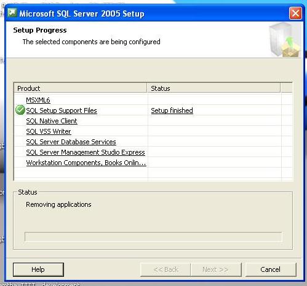Image resolution: width=307 pixels, height=286 pixels.
Task: Open SQL Server Management Studio Express link
Action: click(x=86, y=152)
